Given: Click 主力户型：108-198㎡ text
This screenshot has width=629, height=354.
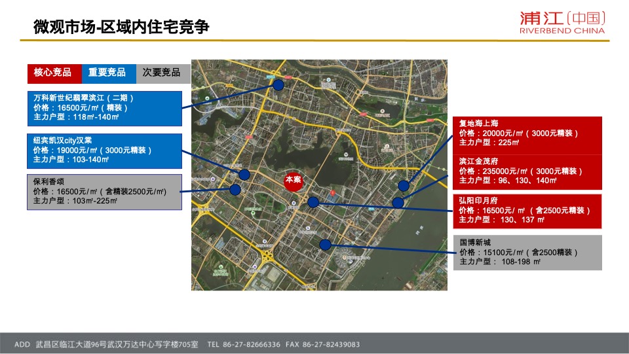Looking at the screenshot, I should pyautogui.click(x=500, y=262).
